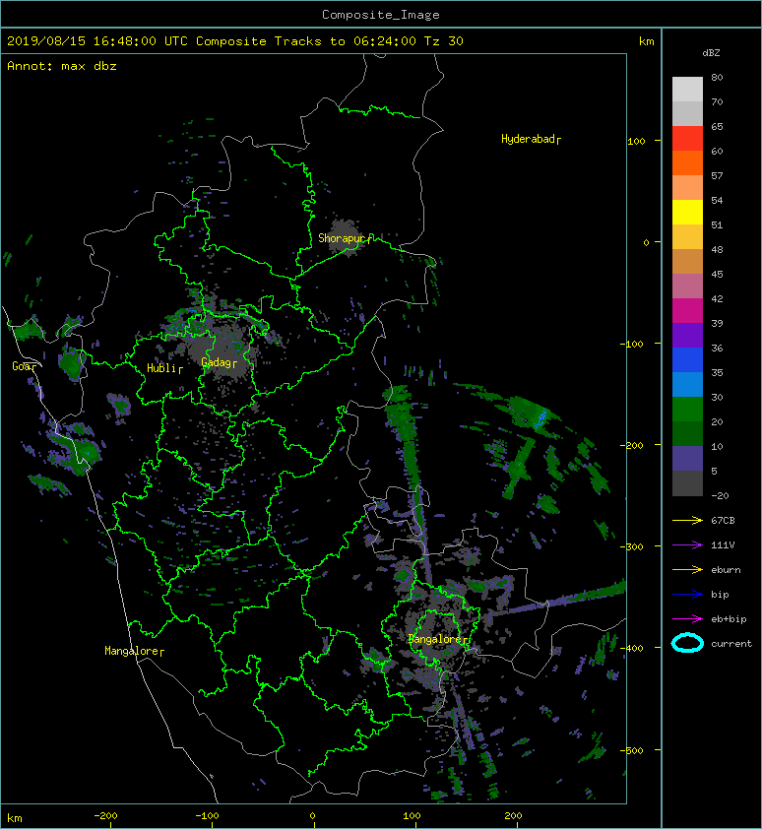
Task: Click the timestamp 2019/08/15 16:48:00 UTC
Action: [97, 41]
